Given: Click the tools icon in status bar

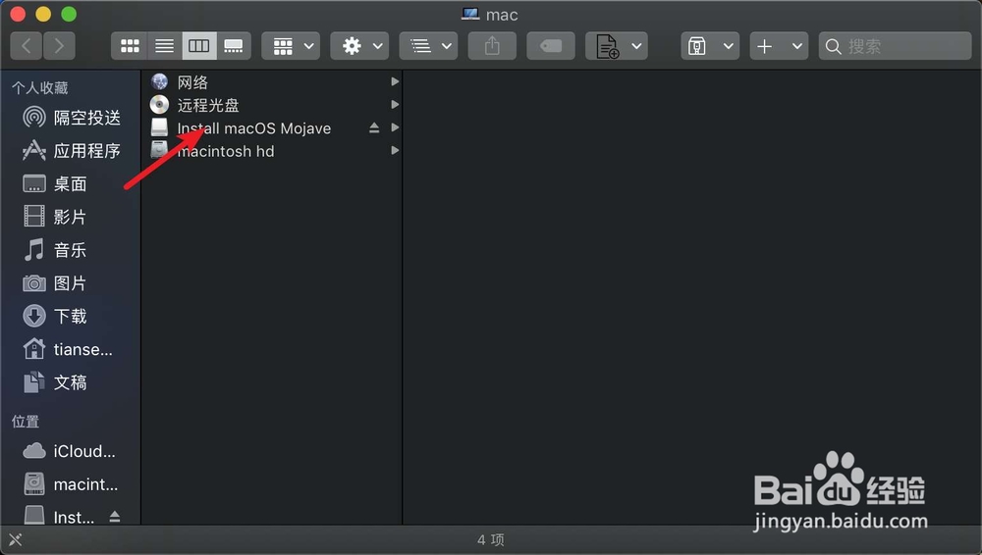Looking at the screenshot, I should [x=15, y=539].
